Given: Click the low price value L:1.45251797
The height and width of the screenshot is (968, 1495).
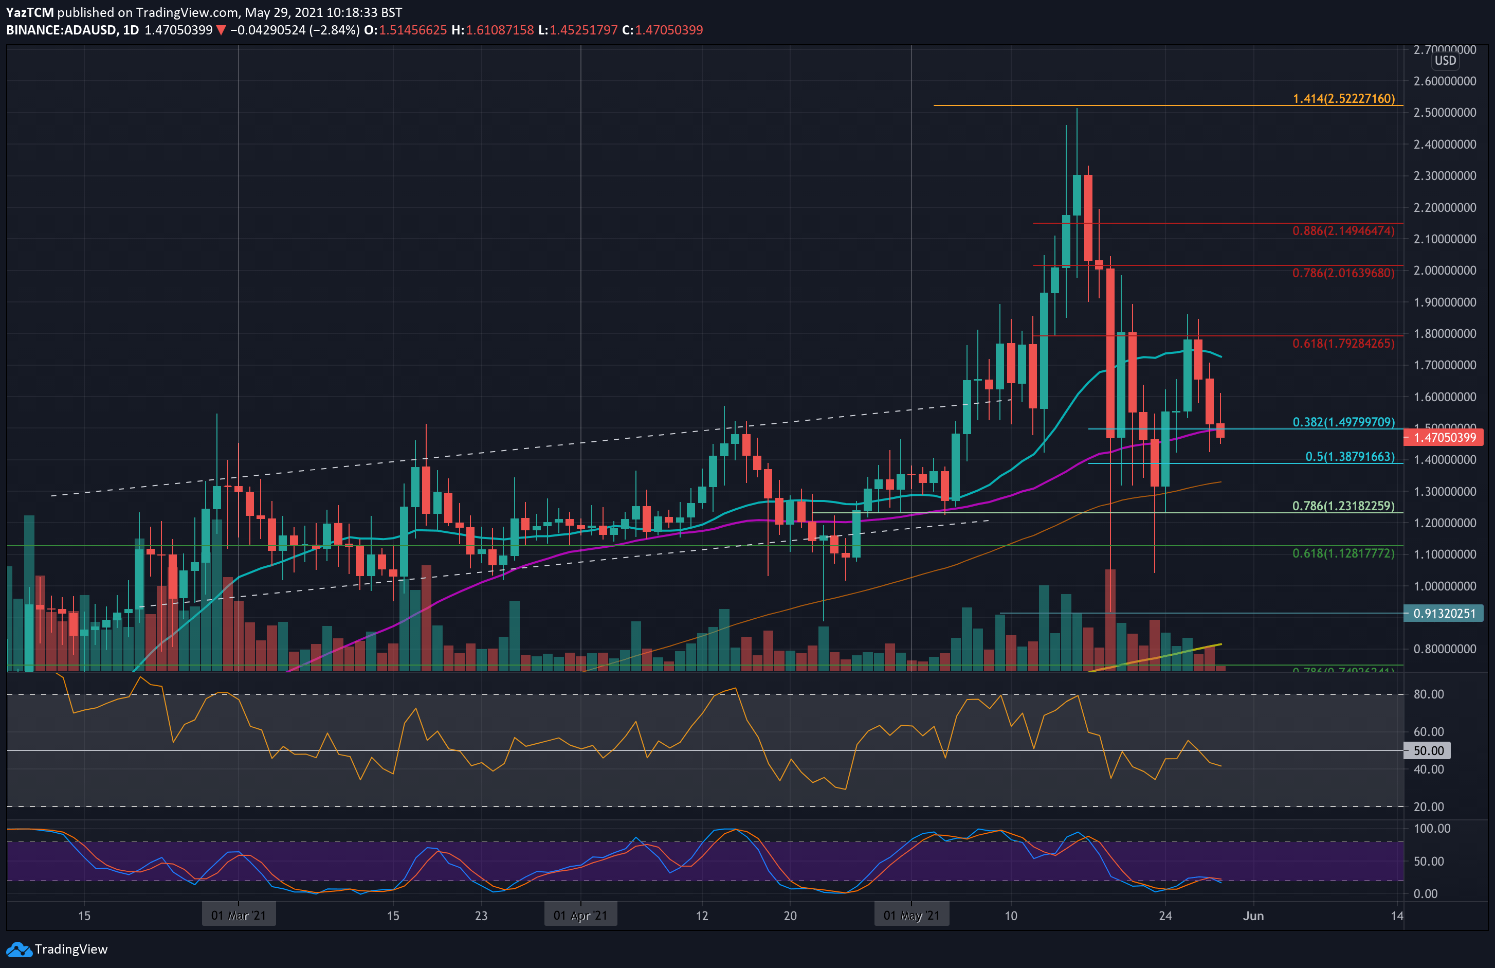Looking at the screenshot, I should click(x=578, y=30).
